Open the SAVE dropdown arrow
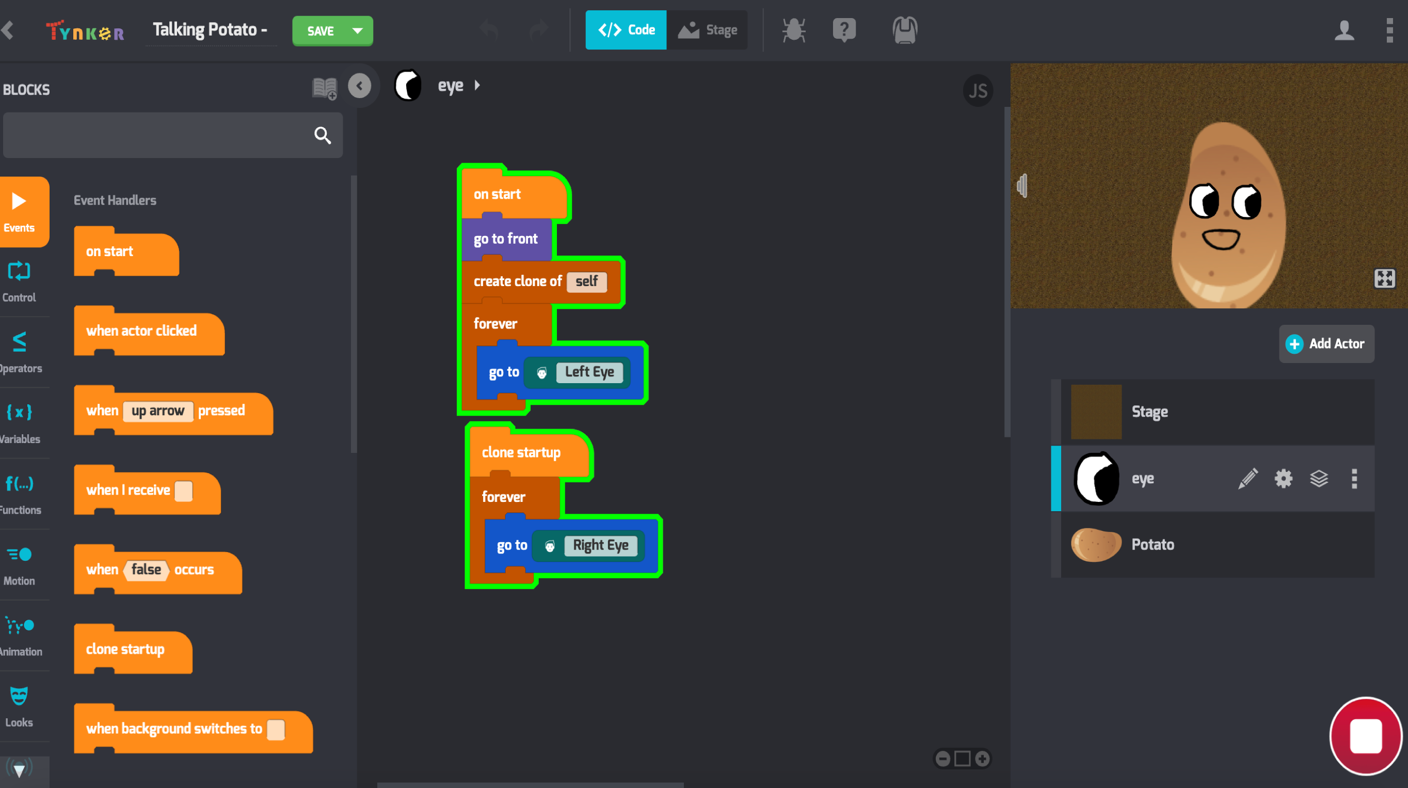This screenshot has width=1408, height=788. (358, 30)
